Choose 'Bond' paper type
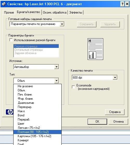130x145 pixels. 37,115
